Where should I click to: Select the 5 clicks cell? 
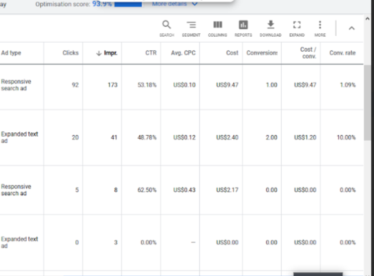point(77,190)
